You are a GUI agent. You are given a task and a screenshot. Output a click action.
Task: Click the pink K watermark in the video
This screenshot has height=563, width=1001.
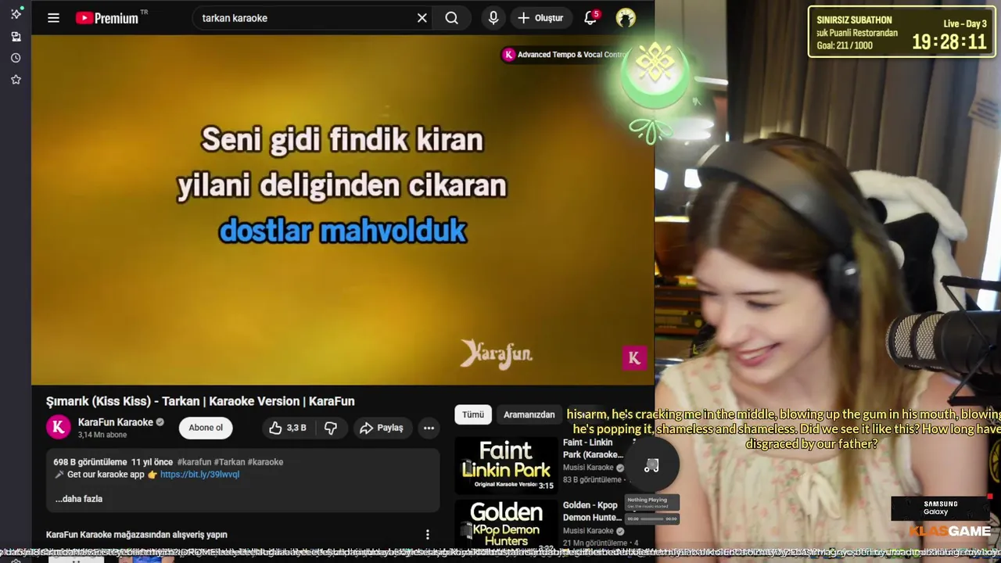click(x=634, y=358)
